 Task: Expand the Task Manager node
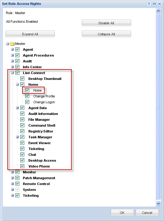(x=17, y=137)
